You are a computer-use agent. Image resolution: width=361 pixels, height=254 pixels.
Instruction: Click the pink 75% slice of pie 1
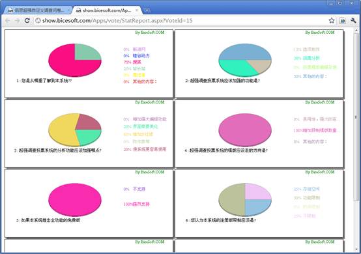(x=69, y=66)
